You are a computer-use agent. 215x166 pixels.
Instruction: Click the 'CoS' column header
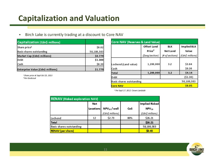[130, 109]
